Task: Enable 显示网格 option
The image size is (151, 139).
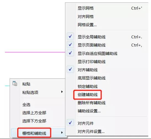Action: pos(86,8)
